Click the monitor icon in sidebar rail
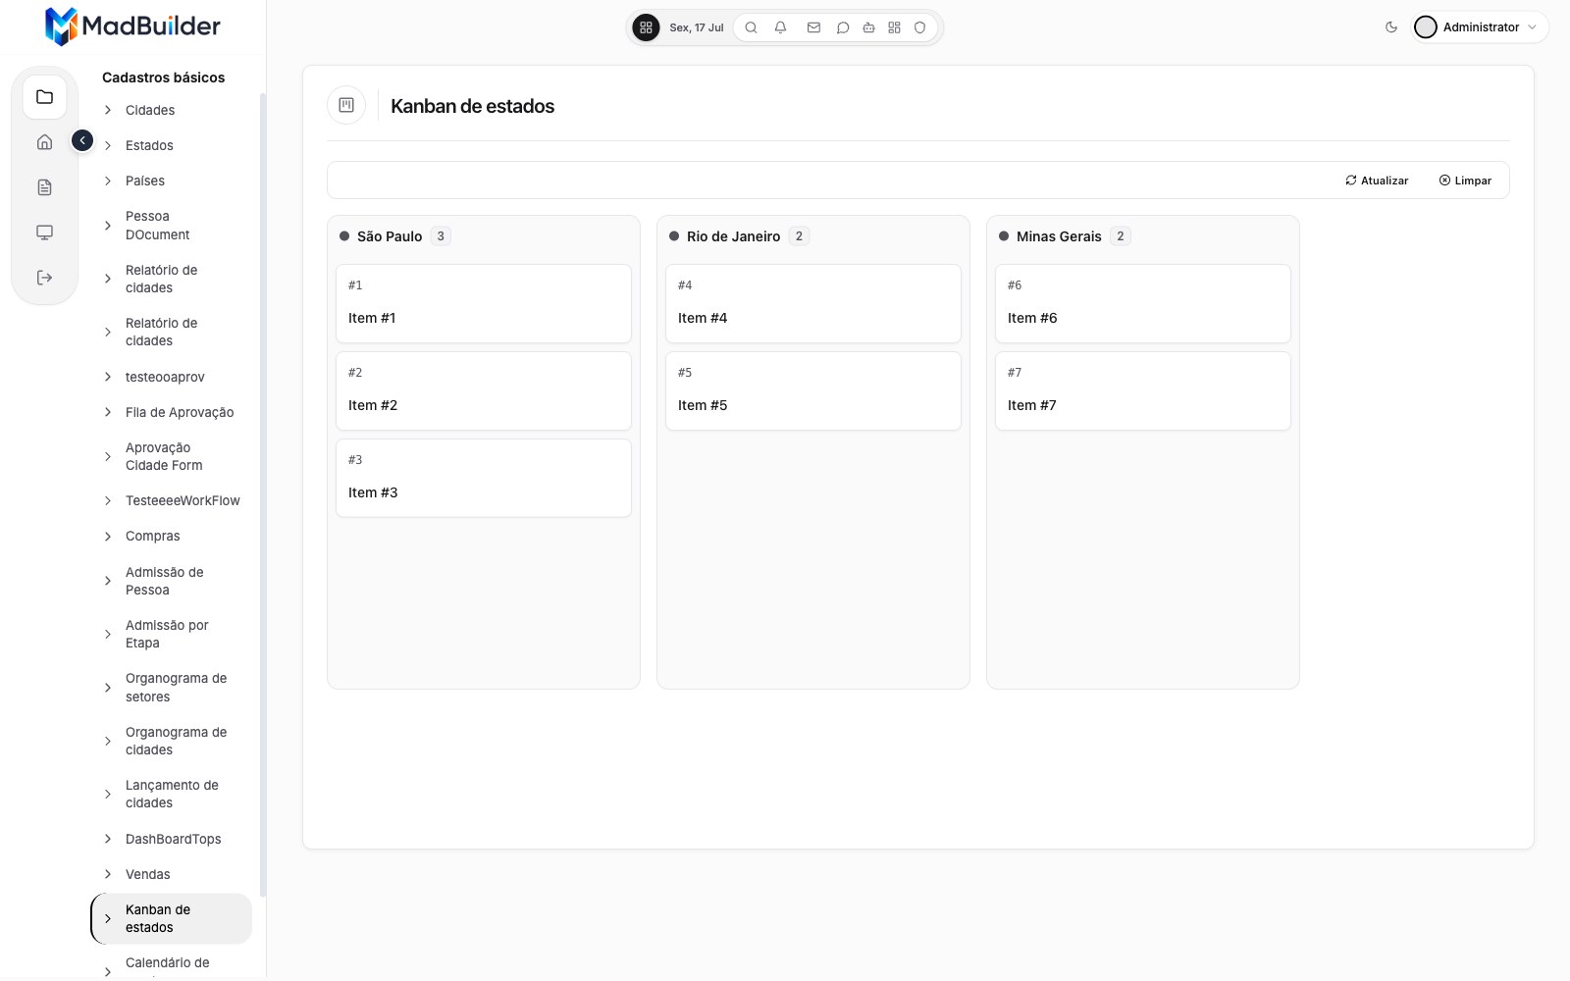 pyautogui.click(x=44, y=232)
